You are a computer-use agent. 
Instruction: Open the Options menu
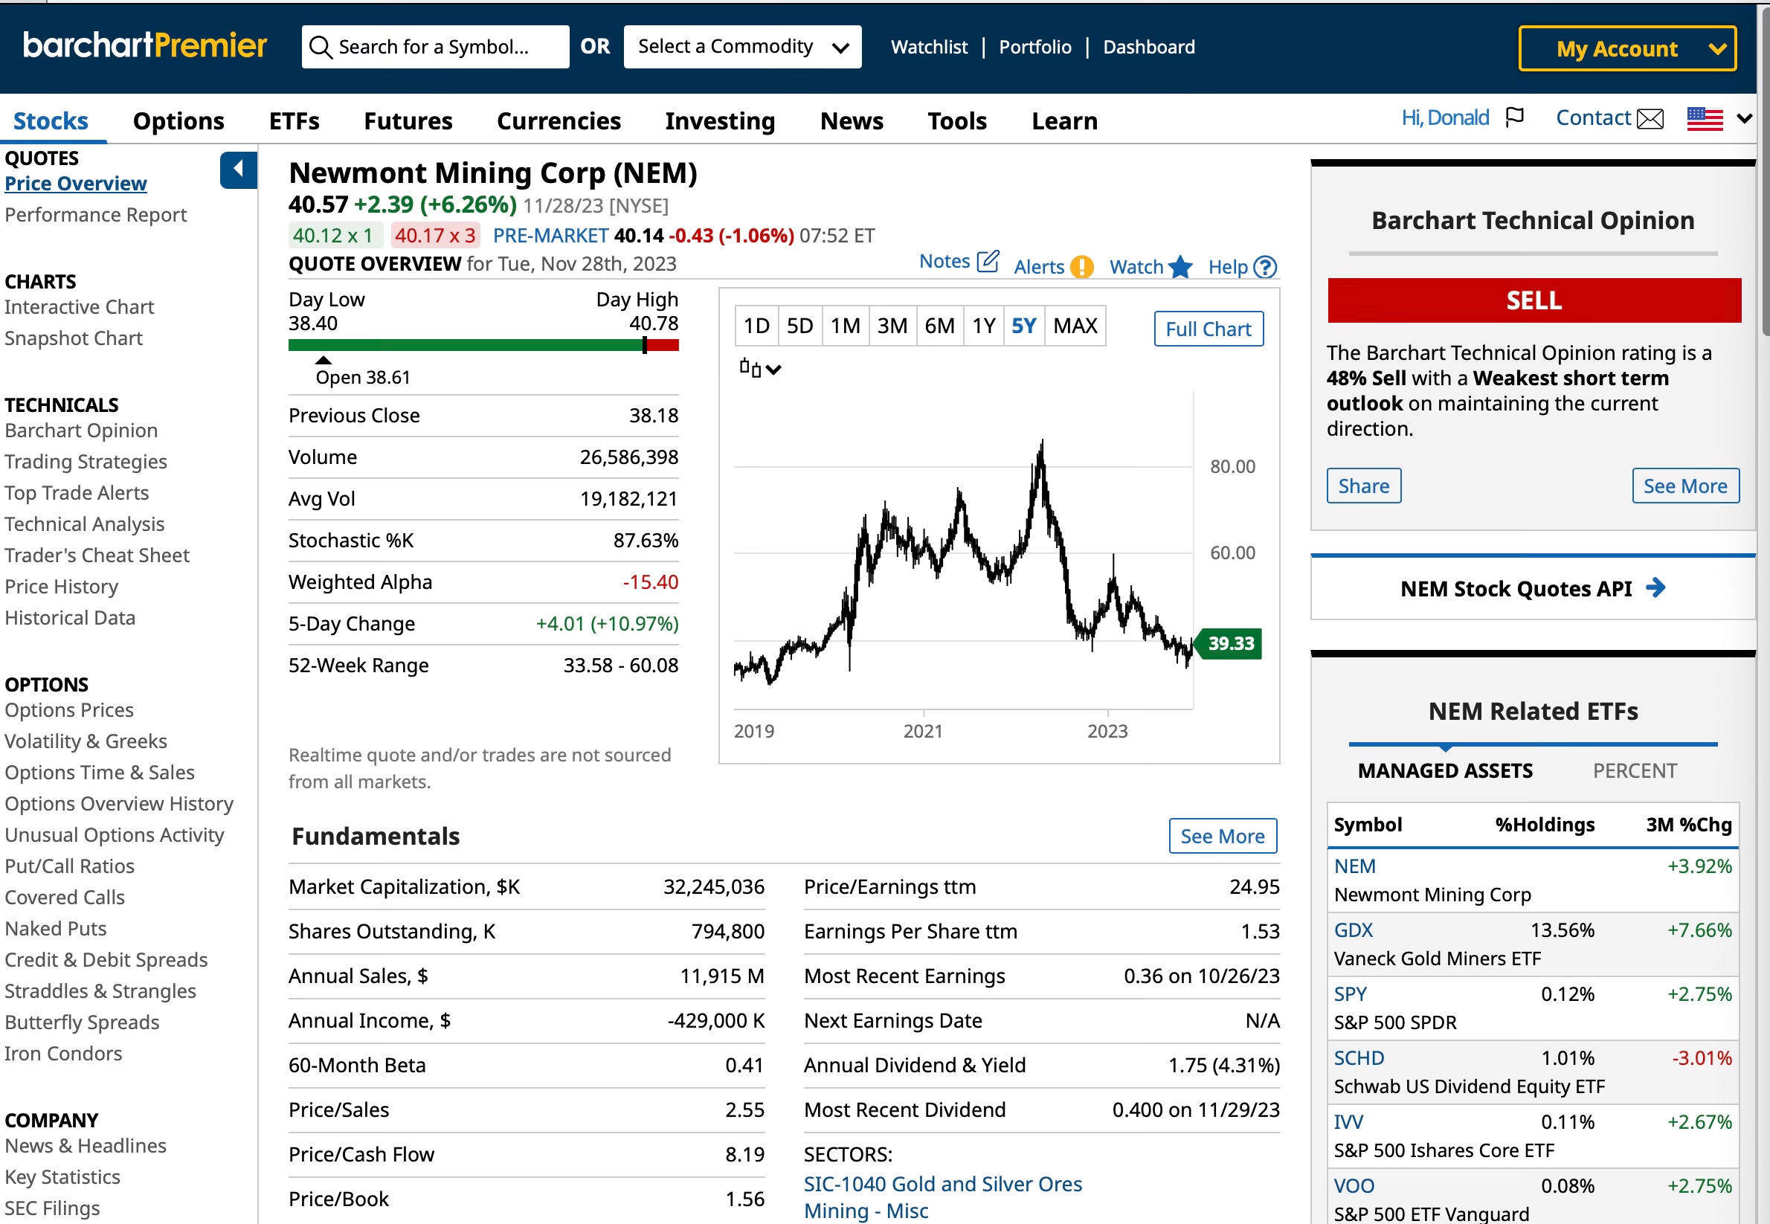[178, 120]
